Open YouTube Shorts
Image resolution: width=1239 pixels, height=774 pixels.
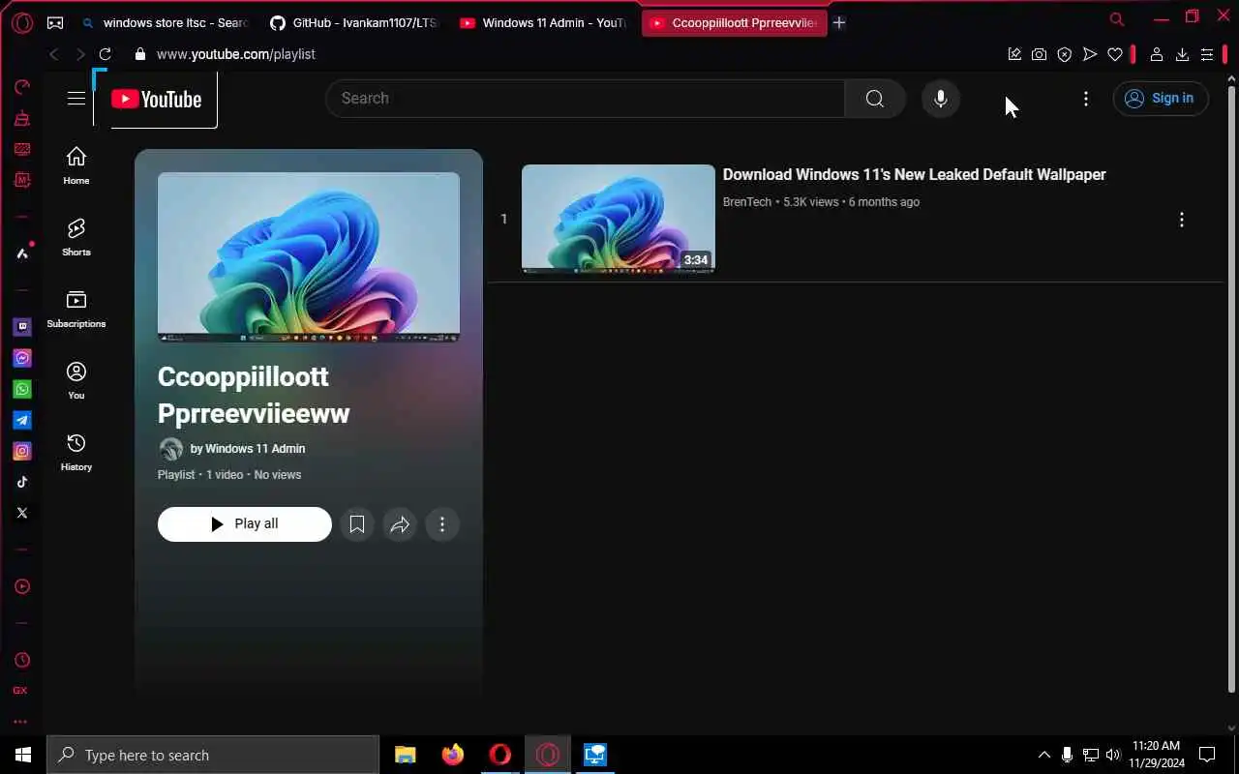click(76, 237)
